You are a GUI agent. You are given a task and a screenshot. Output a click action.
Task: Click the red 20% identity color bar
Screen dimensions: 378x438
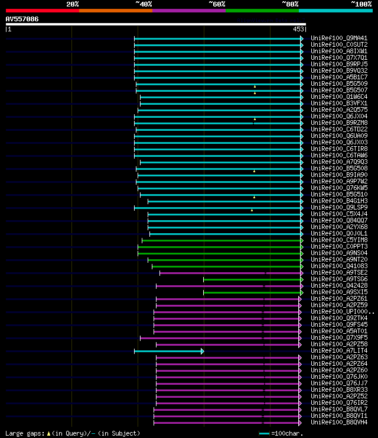[43, 11]
